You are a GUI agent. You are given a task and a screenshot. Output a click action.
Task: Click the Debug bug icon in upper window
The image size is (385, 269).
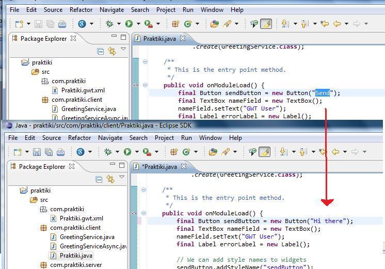109,24
